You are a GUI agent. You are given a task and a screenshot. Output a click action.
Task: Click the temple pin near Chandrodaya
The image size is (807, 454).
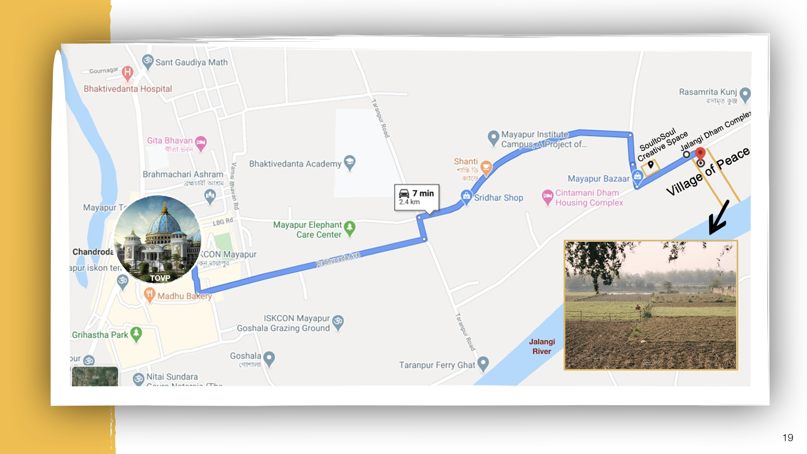click(122, 282)
